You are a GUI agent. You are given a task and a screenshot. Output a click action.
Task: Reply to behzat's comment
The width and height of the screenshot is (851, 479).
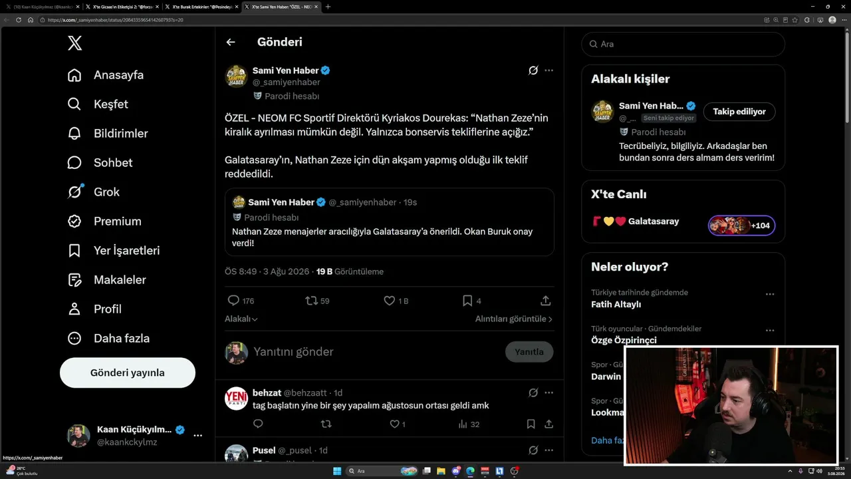(x=258, y=424)
